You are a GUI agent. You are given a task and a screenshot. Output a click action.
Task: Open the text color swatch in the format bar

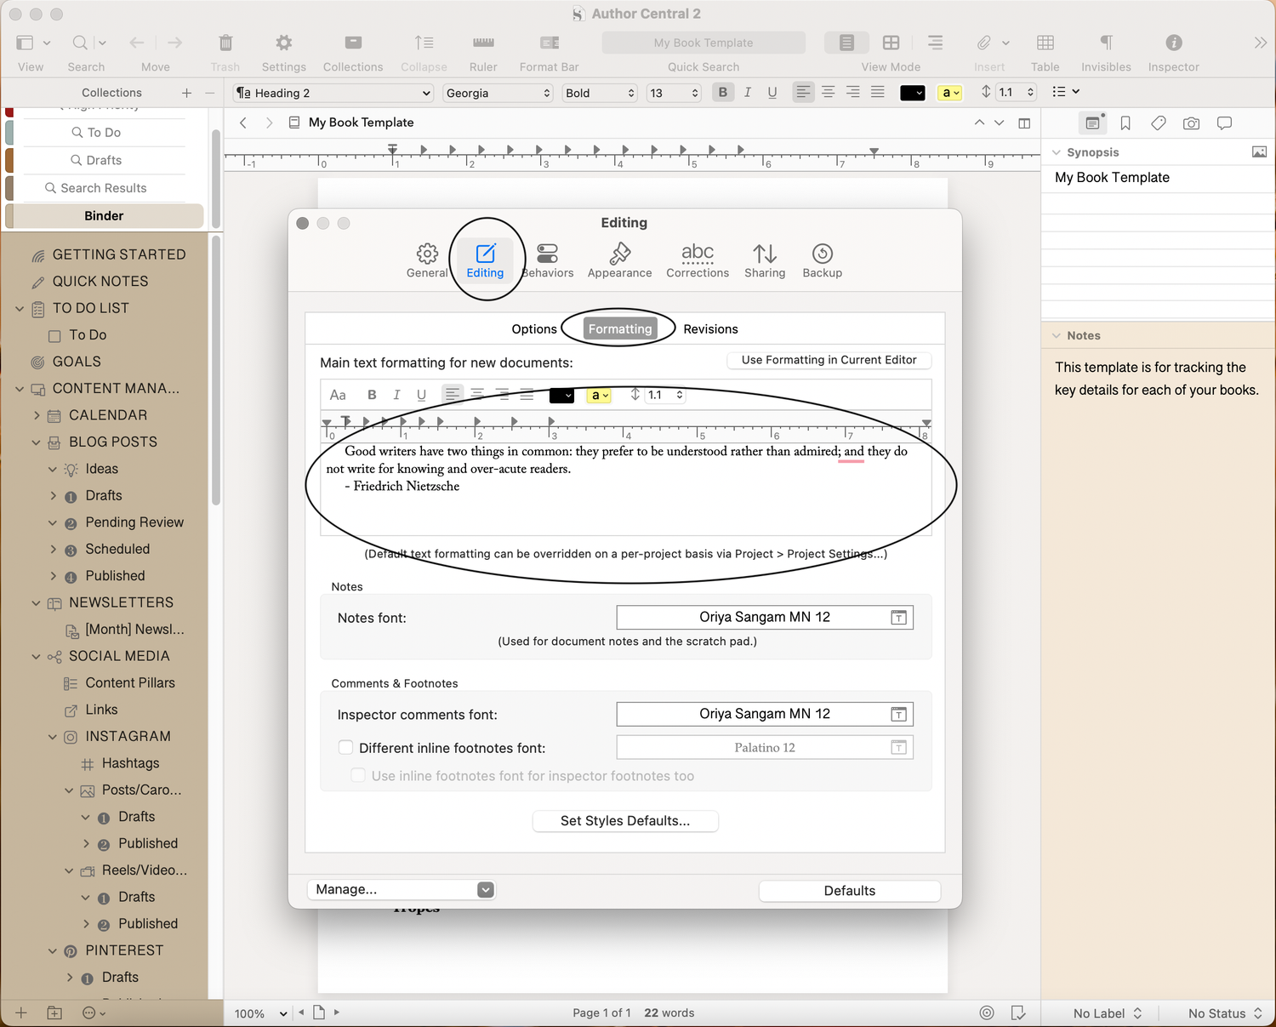click(x=912, y=92)
